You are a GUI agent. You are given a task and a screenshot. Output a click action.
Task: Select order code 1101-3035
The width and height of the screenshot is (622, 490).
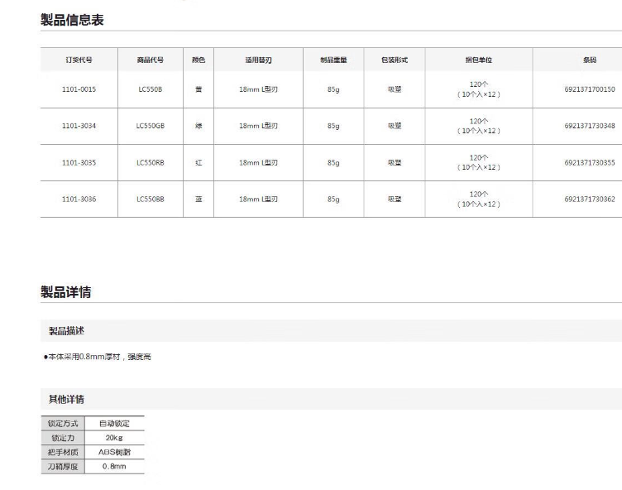(79, 163)
